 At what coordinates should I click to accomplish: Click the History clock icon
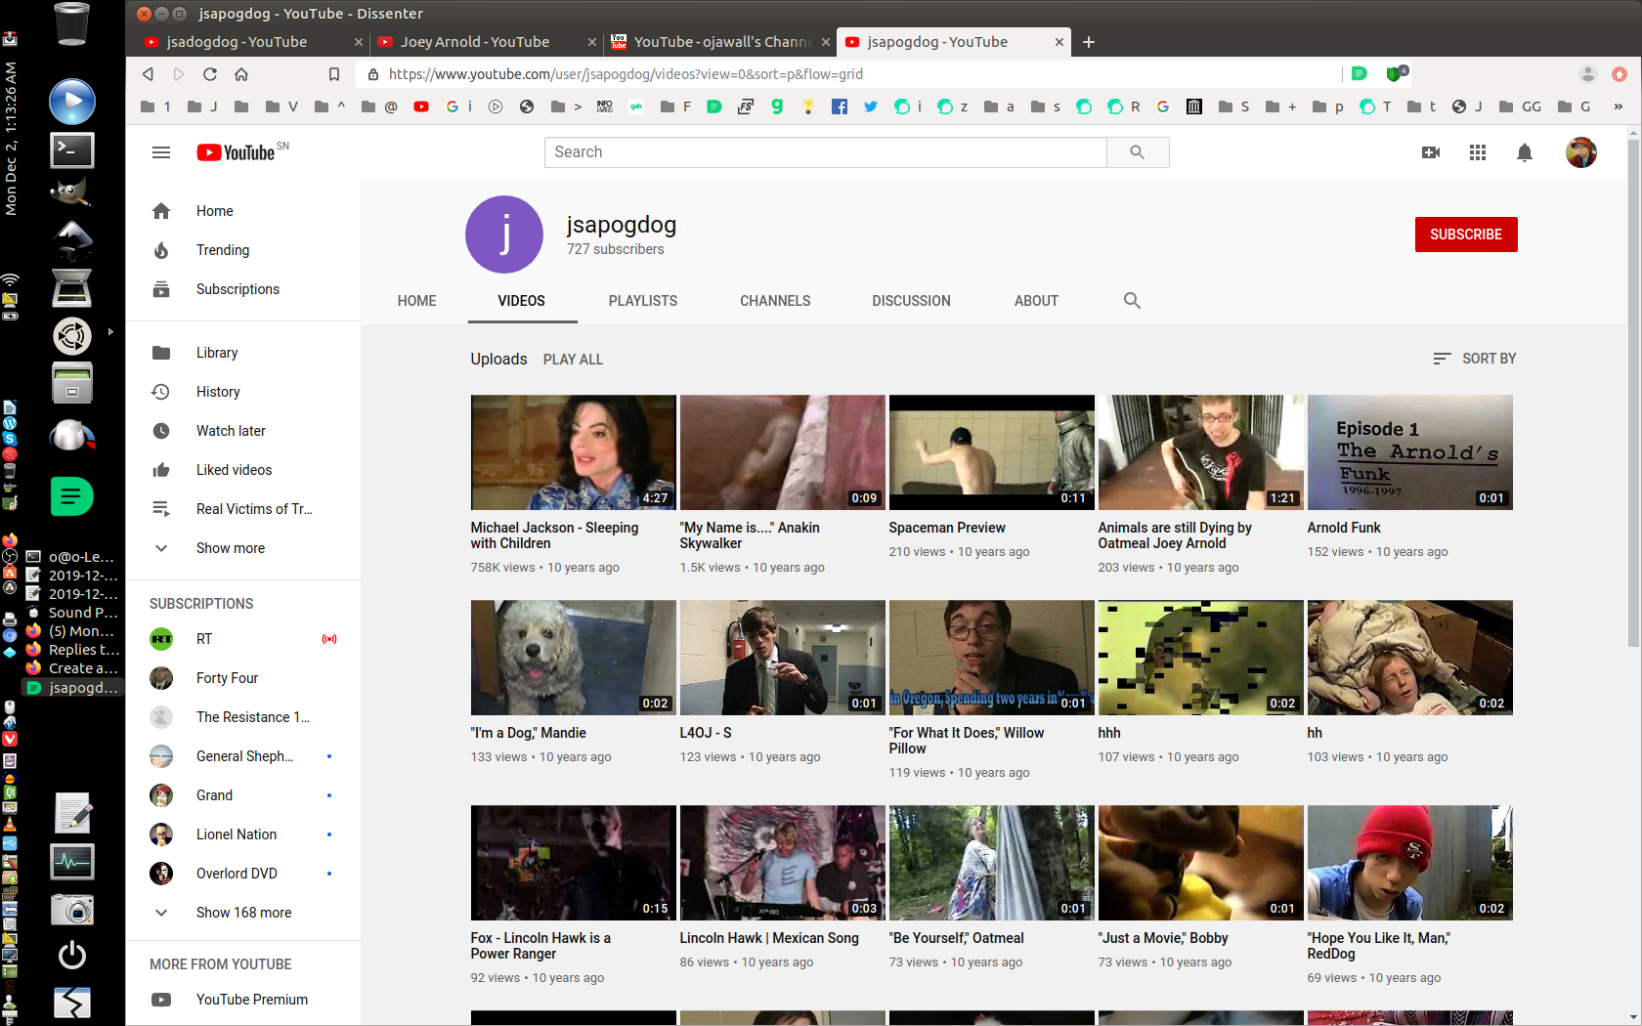pyautogui.click(x=161, y=392)
